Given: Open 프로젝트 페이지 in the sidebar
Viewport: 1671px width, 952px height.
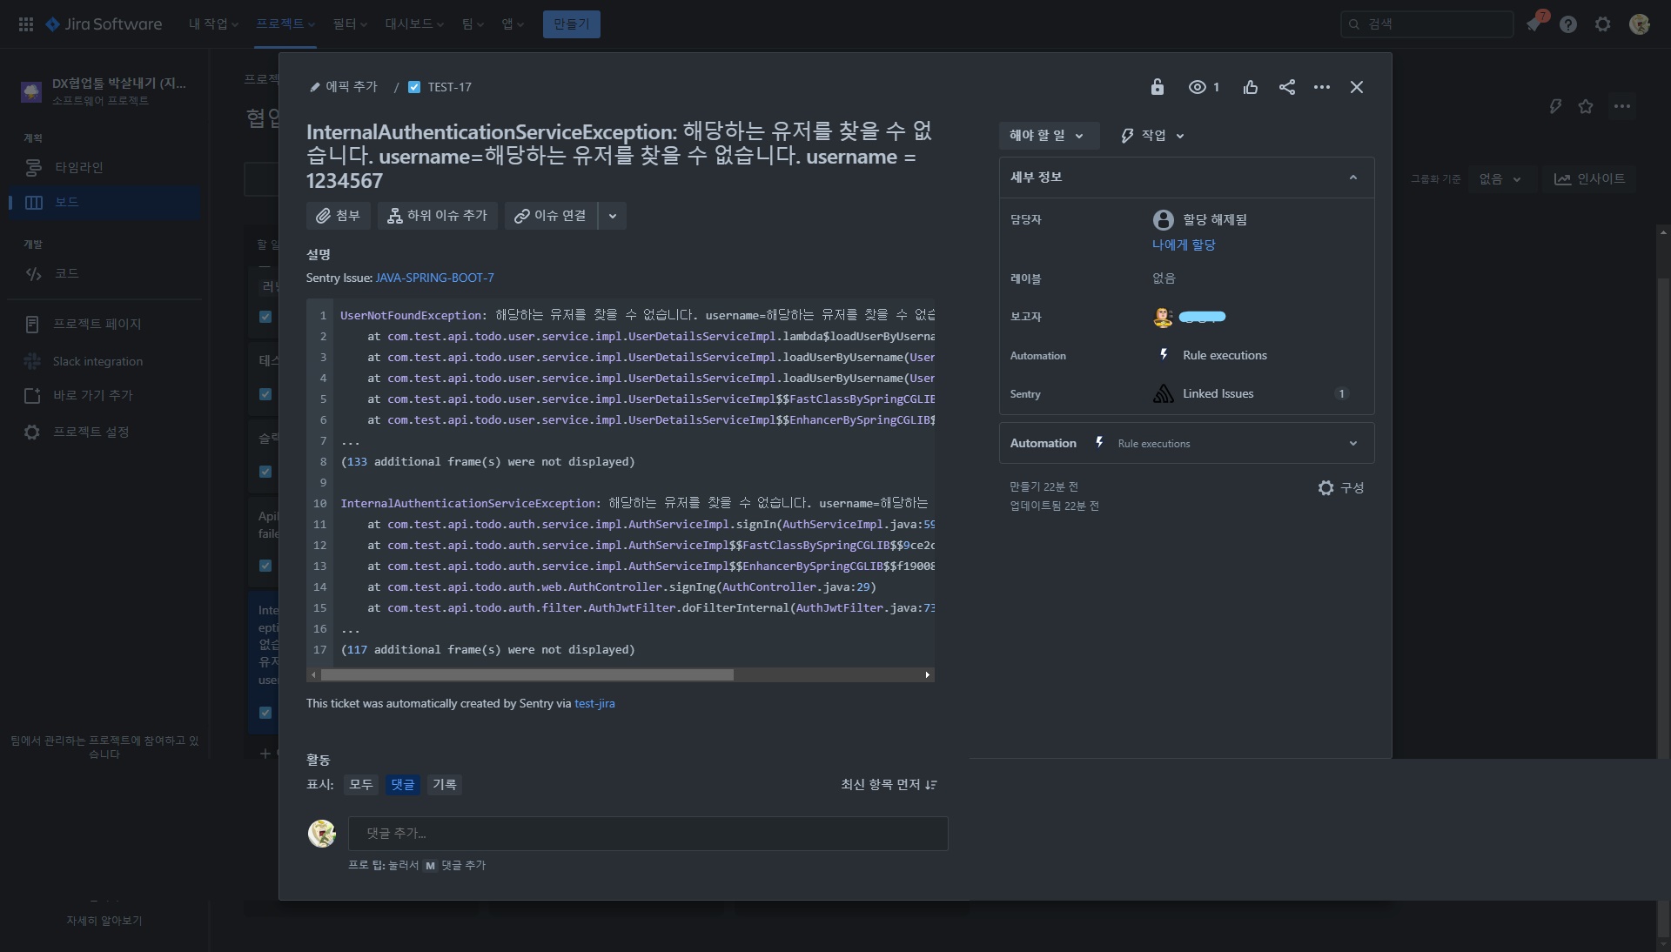Looking at the screenshot, I should [x=104, y=325].
